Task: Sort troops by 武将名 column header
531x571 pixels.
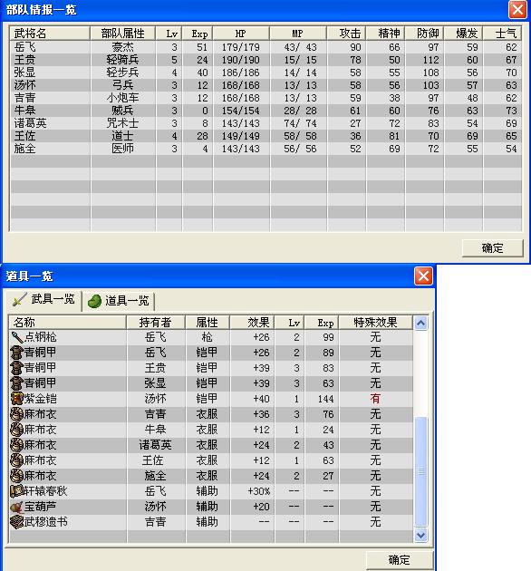Action: pos(50,34)
